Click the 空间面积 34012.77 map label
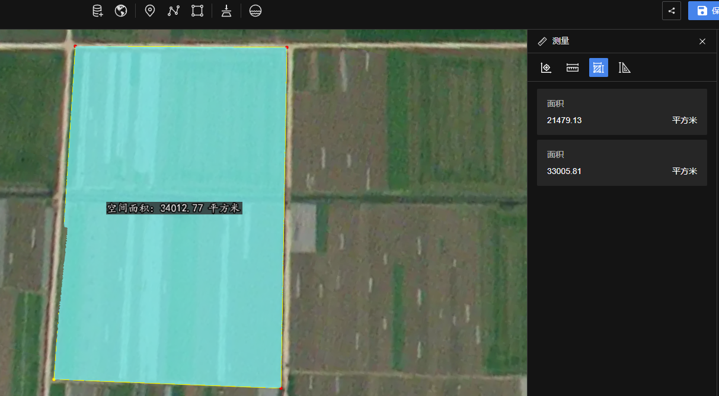This screenshot has width=719, height=396. point(174,208)
